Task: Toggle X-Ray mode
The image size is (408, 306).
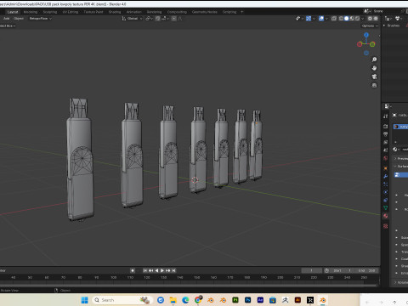Action: 334,19
